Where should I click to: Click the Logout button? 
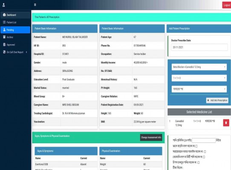227,5
